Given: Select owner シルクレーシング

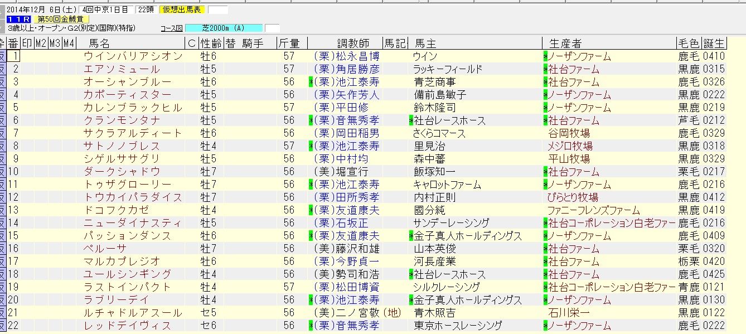Looking at the screenshot, I should [447, 287].
